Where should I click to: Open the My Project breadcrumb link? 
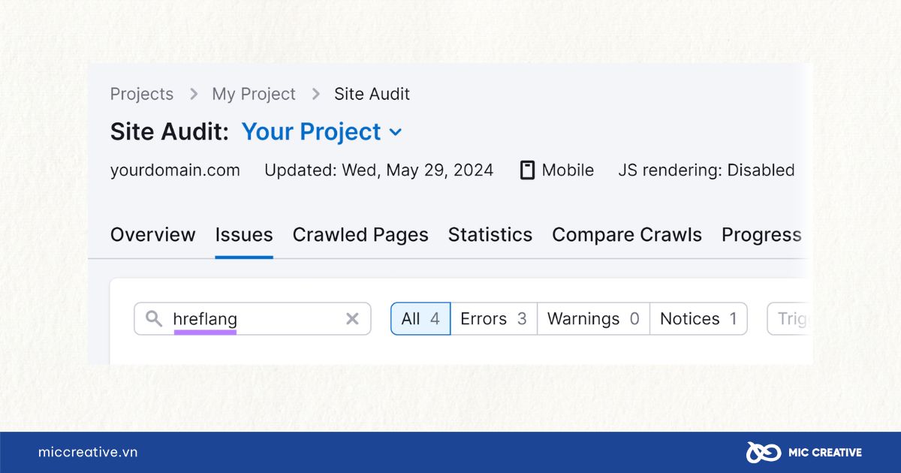[x=254, y=94]
